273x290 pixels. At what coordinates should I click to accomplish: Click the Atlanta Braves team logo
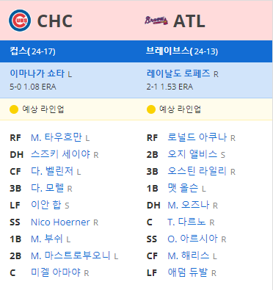[x=156, y=21]
